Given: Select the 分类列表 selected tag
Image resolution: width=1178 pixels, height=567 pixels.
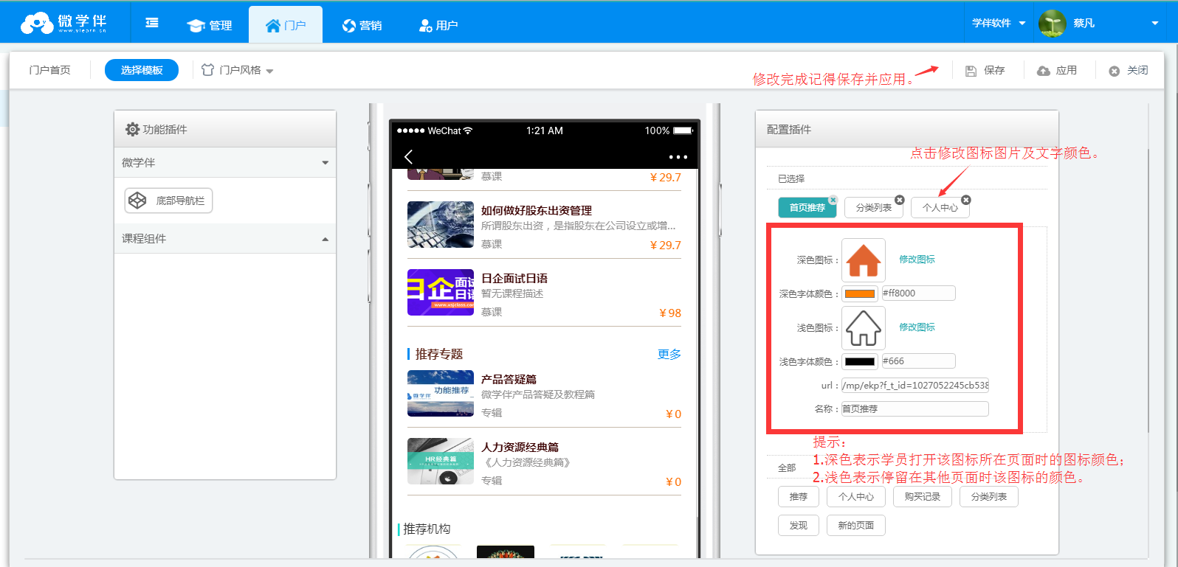Looking at the screenshot, I should click(873, 207).
